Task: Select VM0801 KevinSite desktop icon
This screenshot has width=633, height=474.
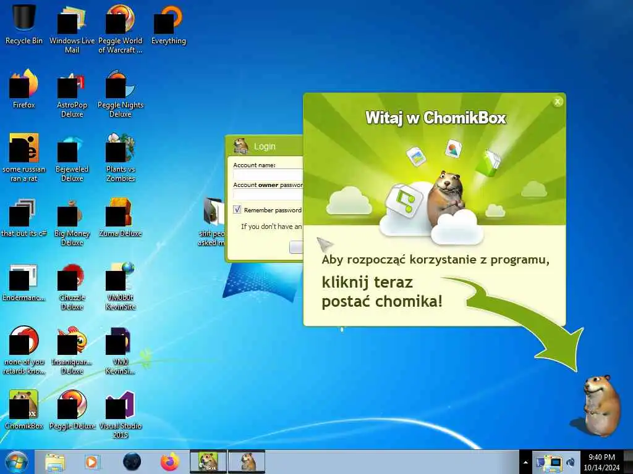Action: click(x=121, y=286)
